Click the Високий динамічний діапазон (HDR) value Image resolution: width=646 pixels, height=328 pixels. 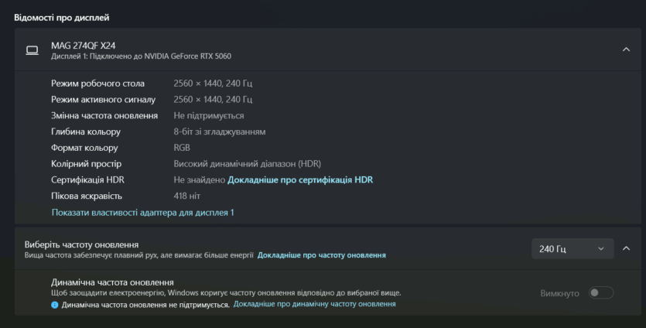[x=247, y=163]
